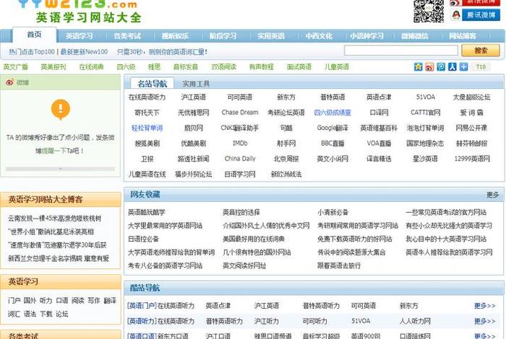Screen dimensions: 506x339
Task: Share via Tencent Weibo swirl icon
Action: 441,66
